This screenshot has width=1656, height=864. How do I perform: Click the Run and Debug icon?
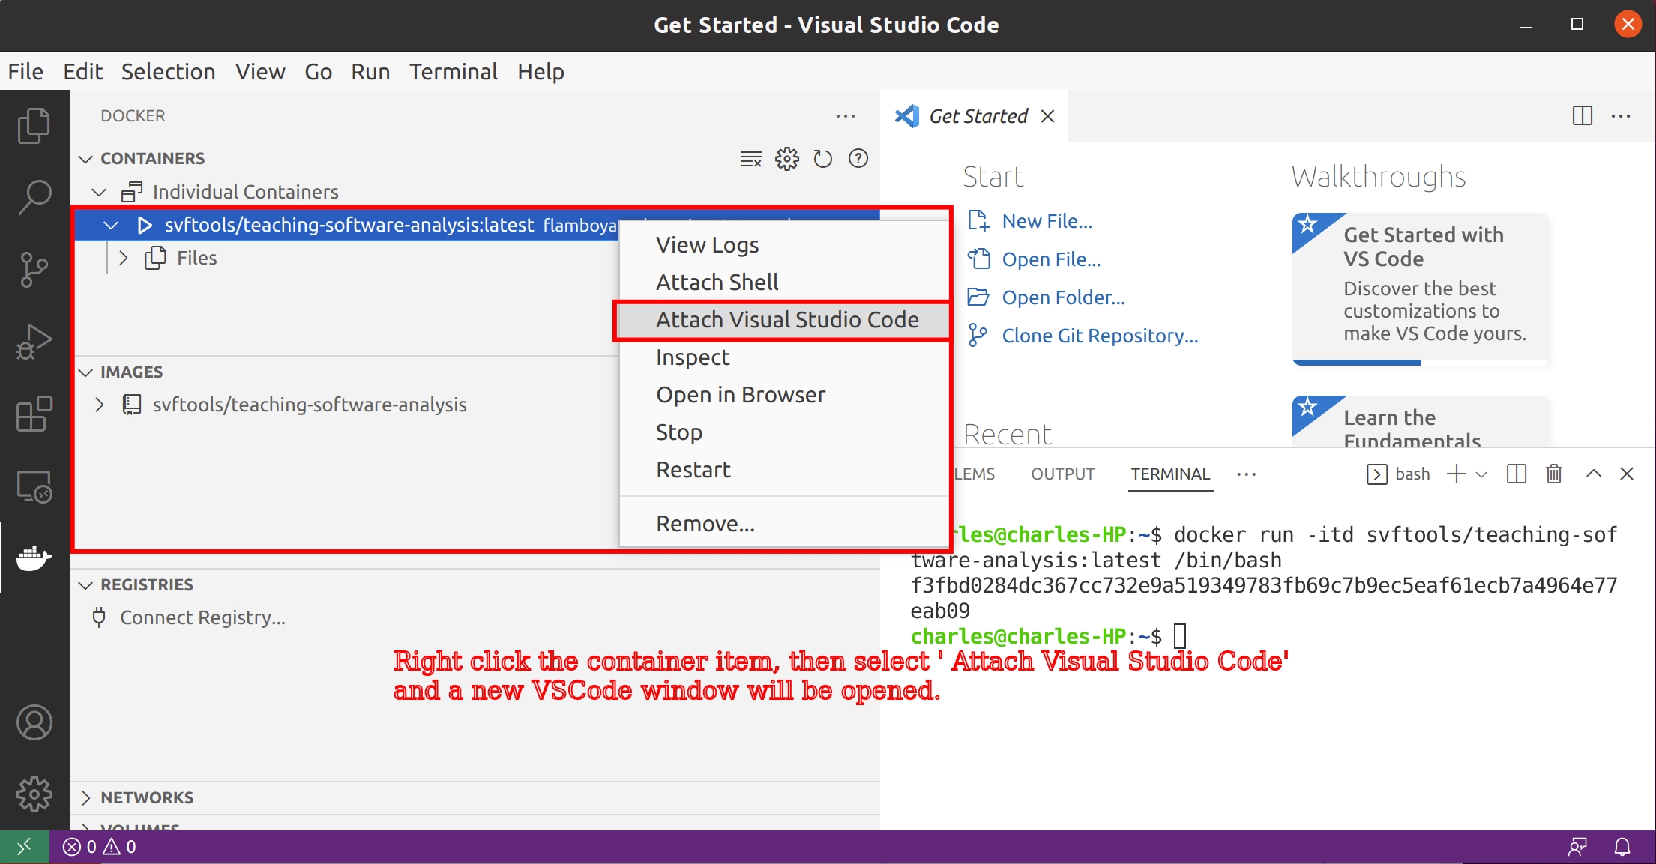[x=34, y=342]
